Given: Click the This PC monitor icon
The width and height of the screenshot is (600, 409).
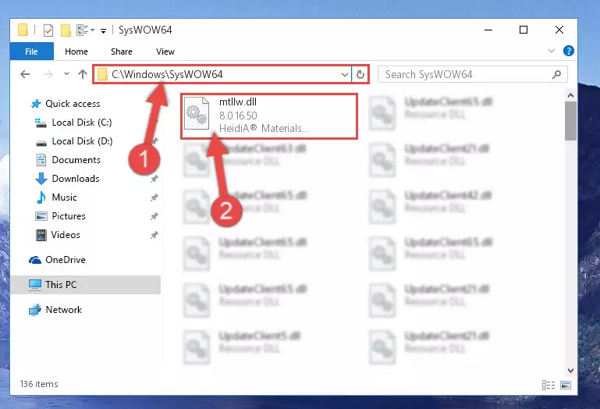Looking at the screenshot, I should pyautogui.click(x=35, y=285).
